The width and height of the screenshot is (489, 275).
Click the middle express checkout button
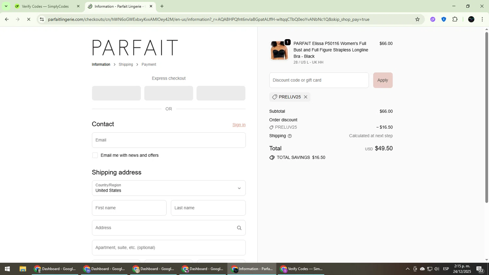pos(169,93)
